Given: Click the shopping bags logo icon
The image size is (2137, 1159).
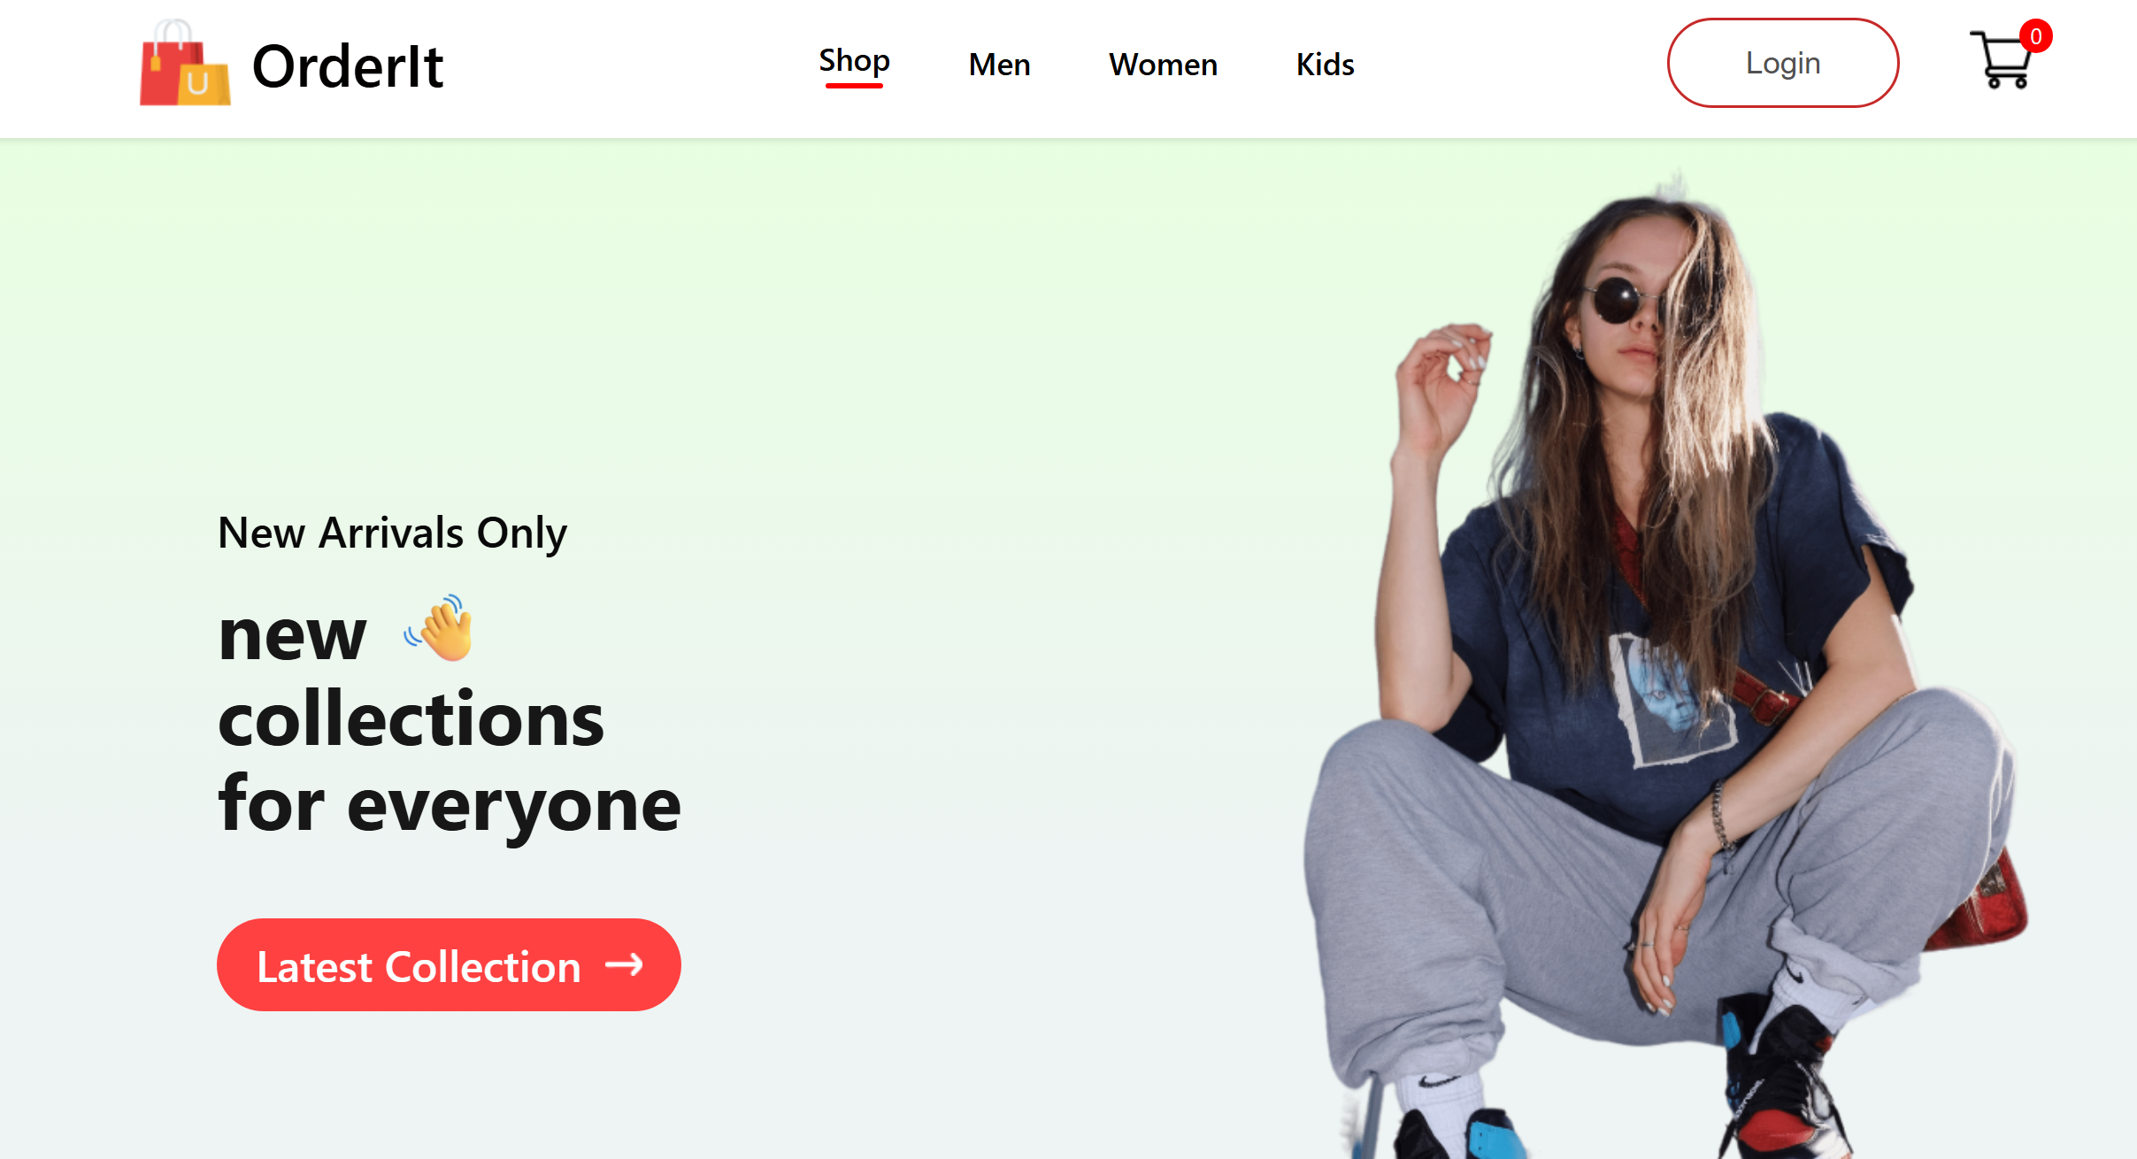Looking at the screenshot, I should (185, 63).
